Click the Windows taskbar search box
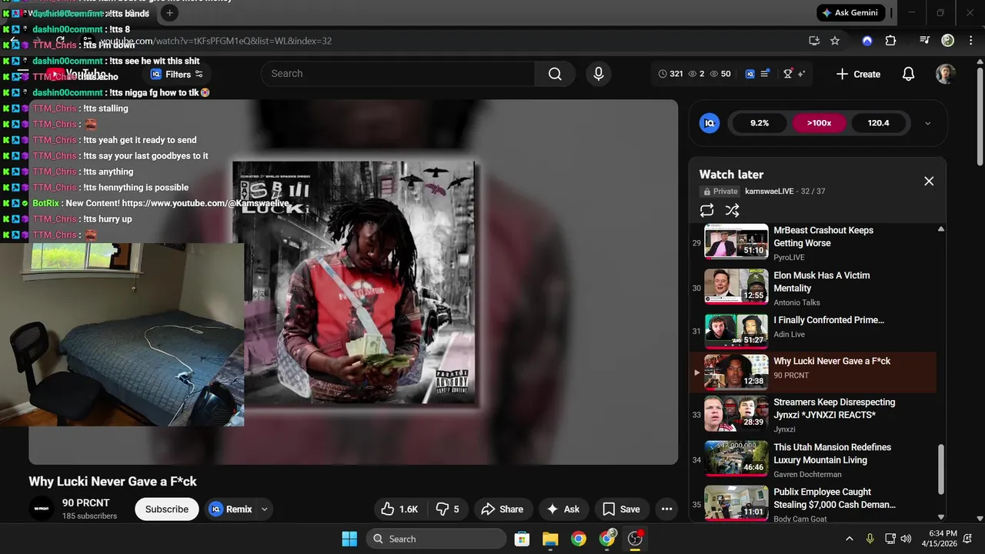 click(436, 539)
